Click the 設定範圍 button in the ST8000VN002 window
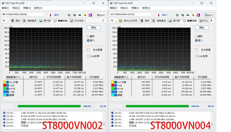Image resolution: width=231 pixels, height=132 pixels. pos(98,50)
